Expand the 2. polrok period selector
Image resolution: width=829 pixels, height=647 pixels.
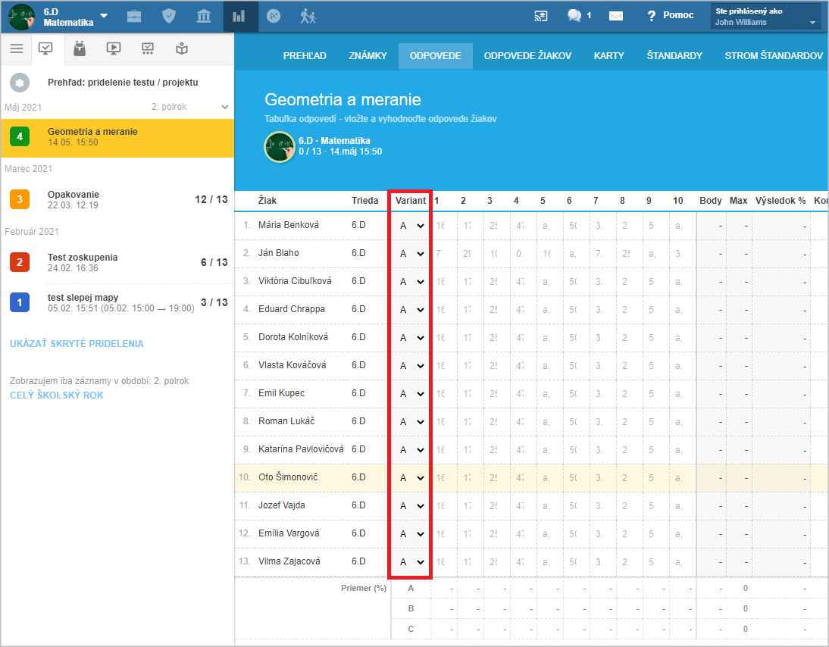pyautogui.click(x=189, y=107)
